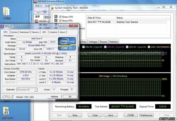177x121 pixels.
Task: Stop the stability test
Action: coord(75,115)
